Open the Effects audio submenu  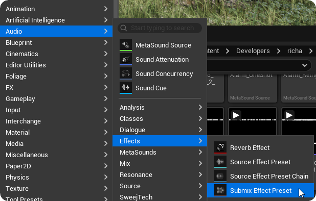click(160, 141)
